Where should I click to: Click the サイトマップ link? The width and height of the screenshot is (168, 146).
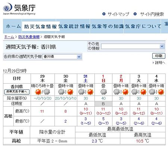click(x=118, y=14)
